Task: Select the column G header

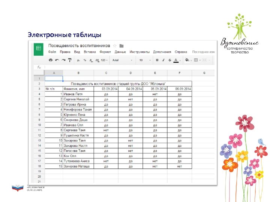Action: [x=204, y=73]
